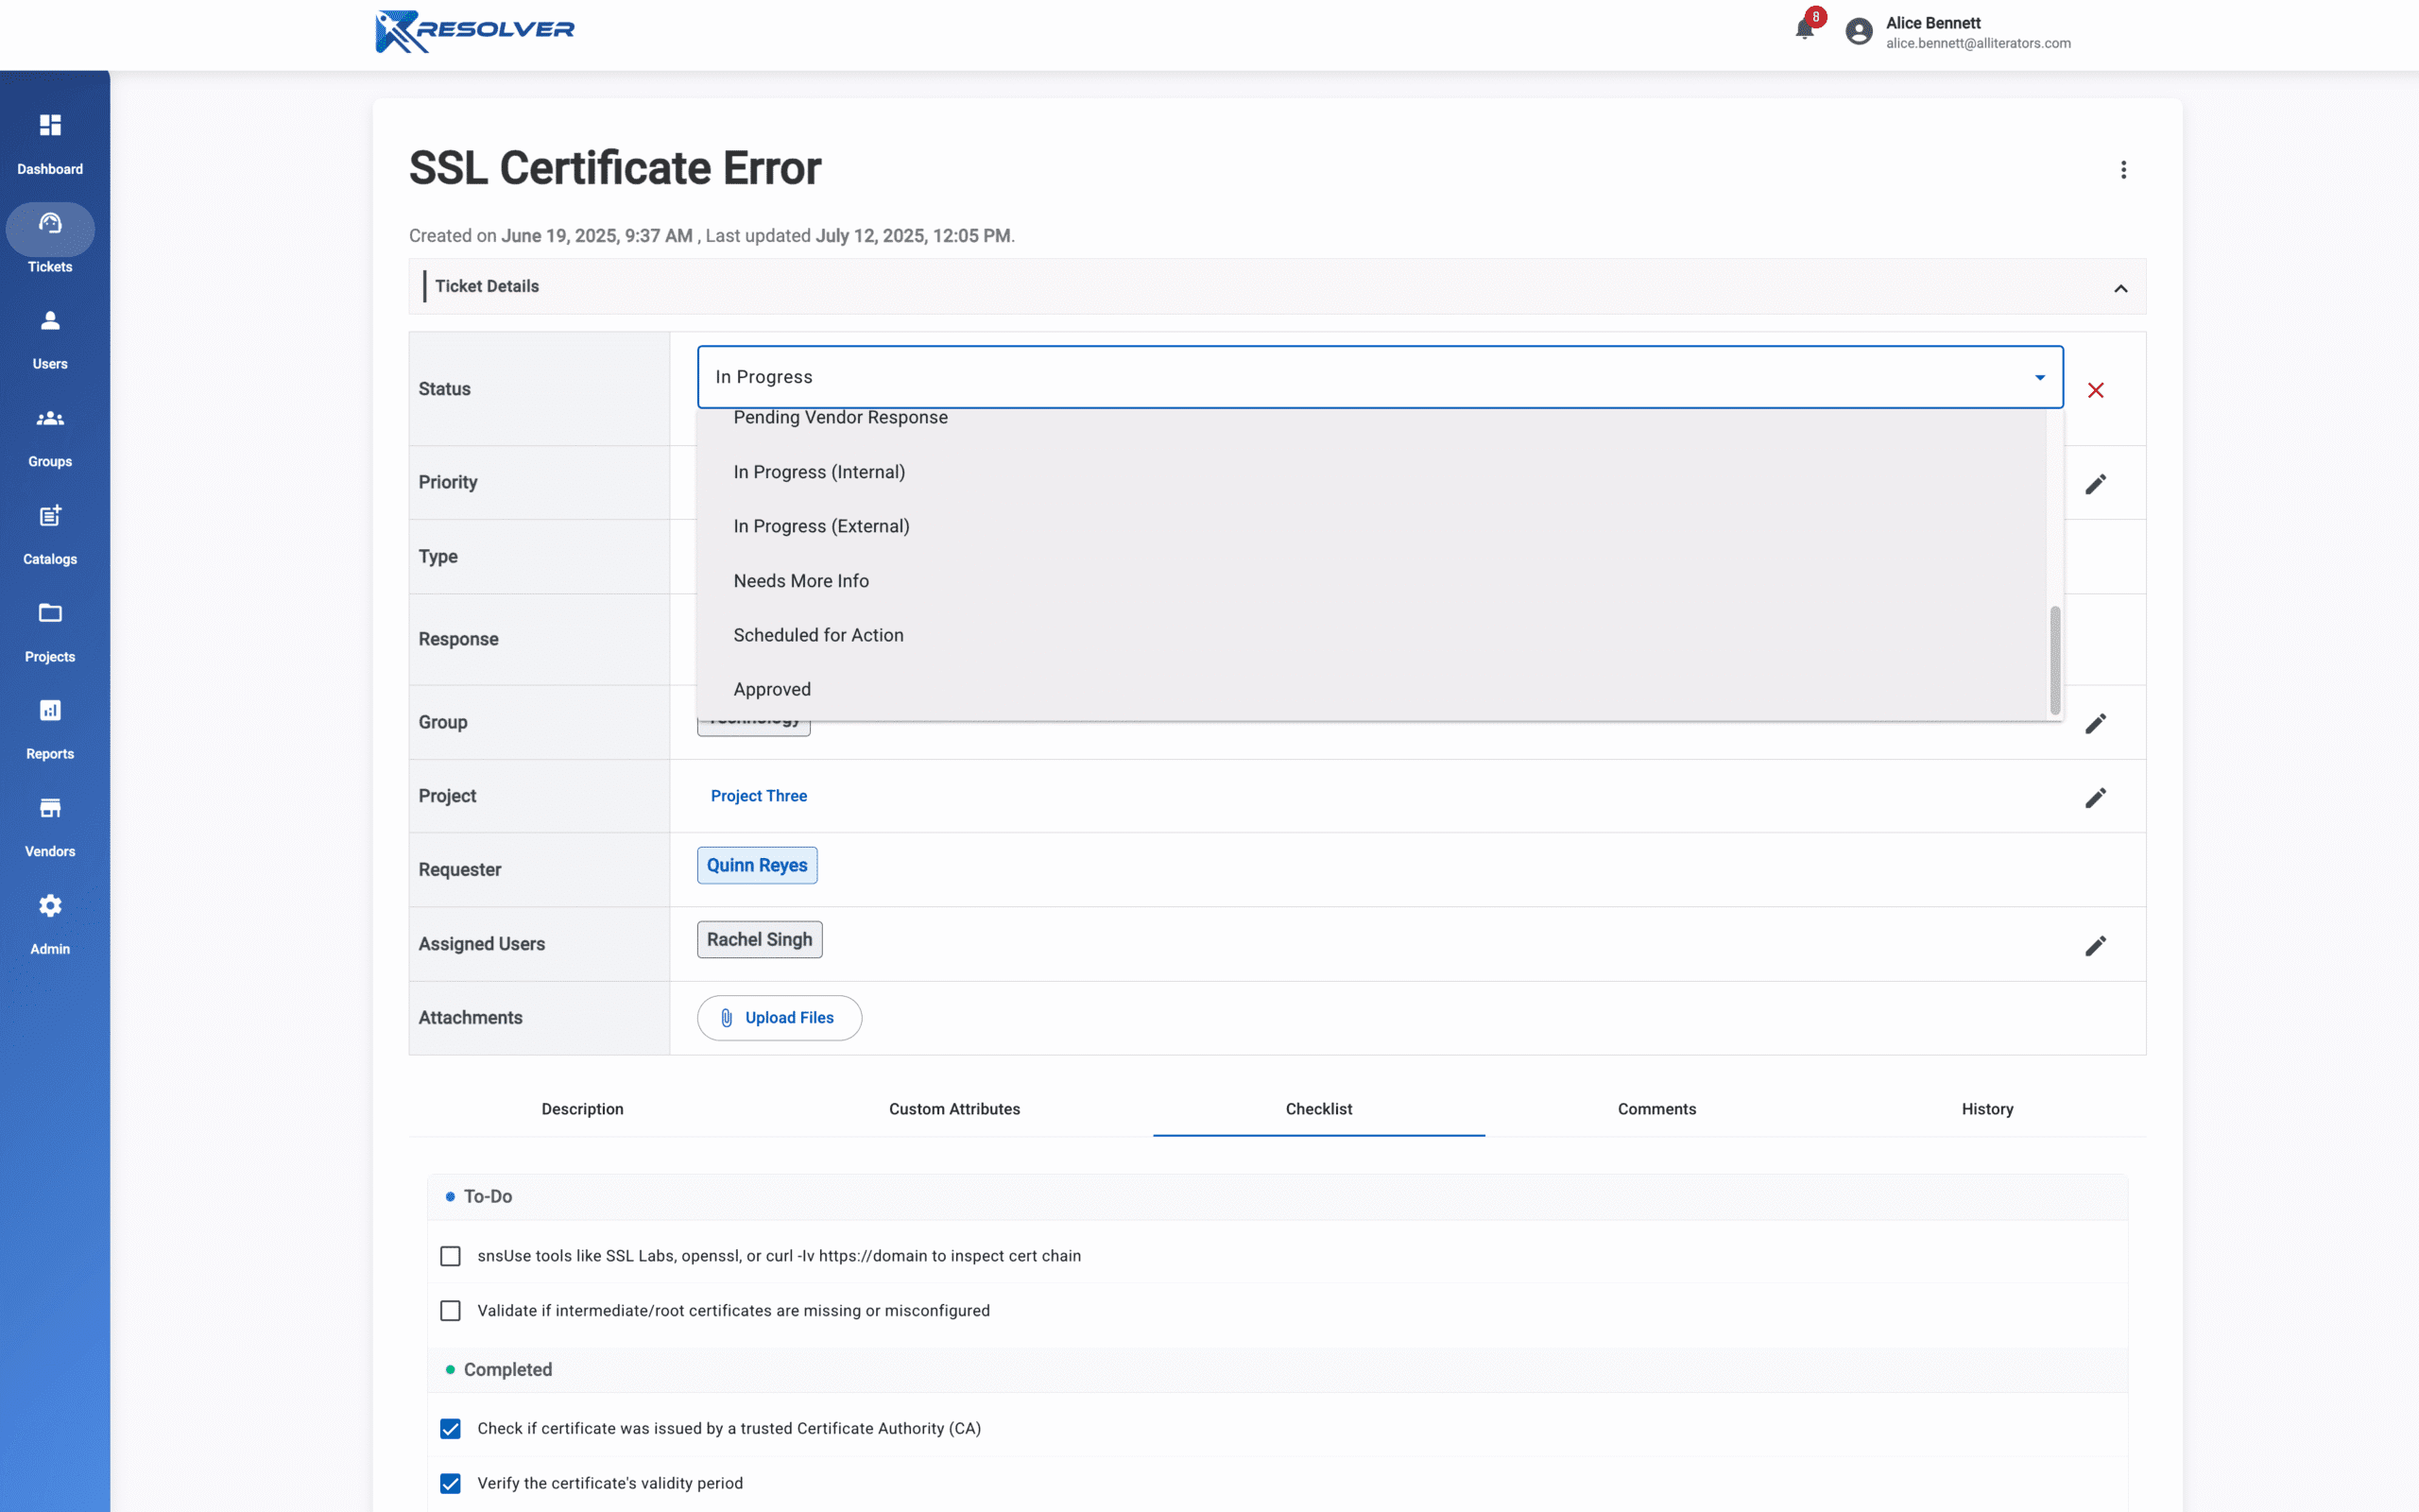Open the Groups sidebar icon
Viewport: 2419px width, 1512px height.
tap(50, 419)
